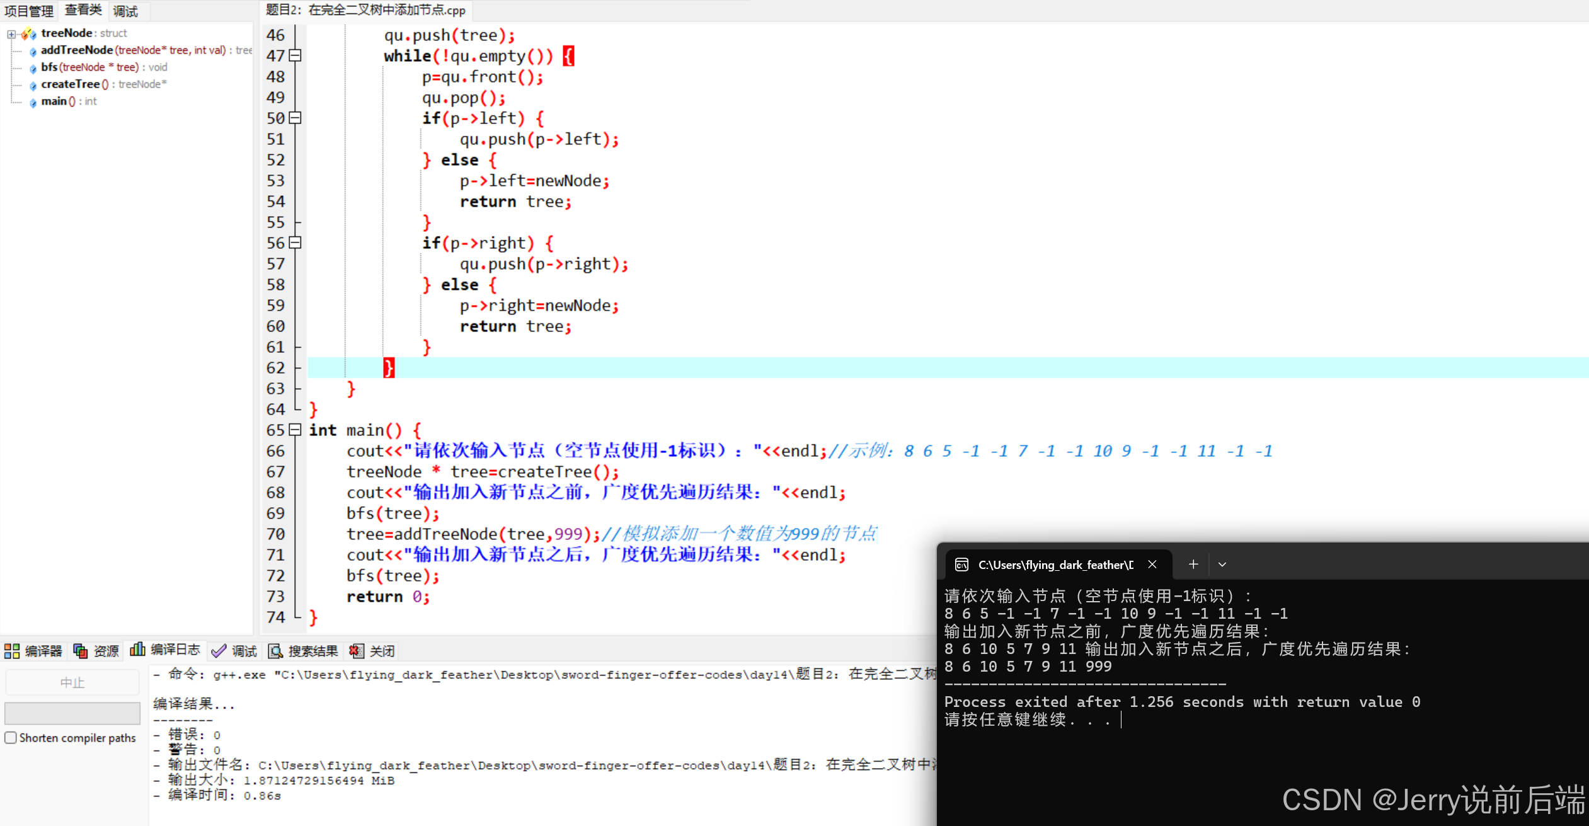
Task: Click the search results magnifier icon
Action: tap(275, 651)
